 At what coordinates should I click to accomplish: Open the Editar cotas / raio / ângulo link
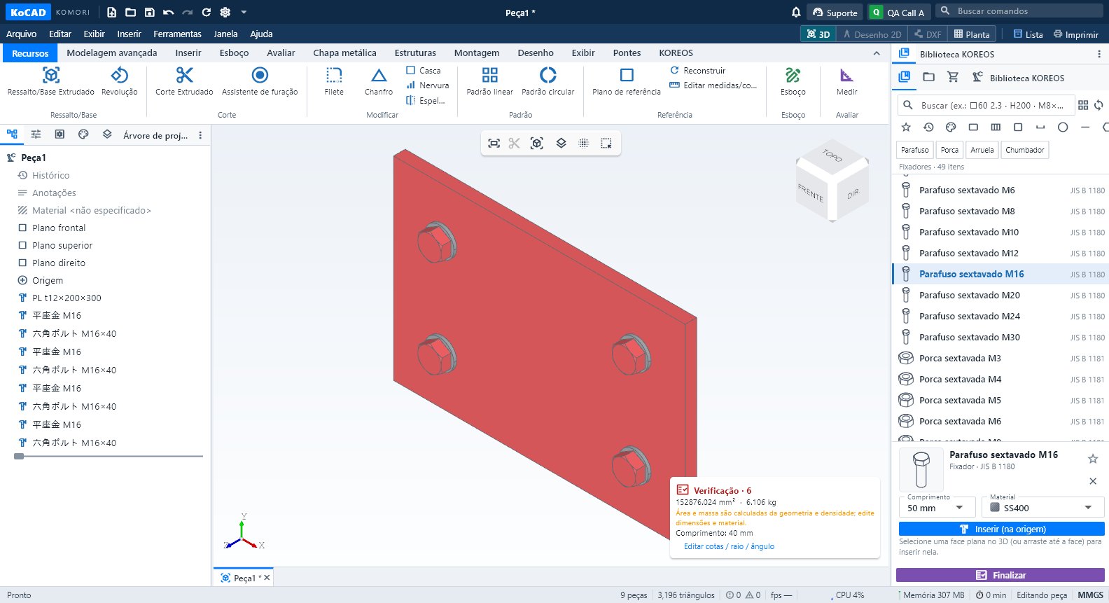pos(729,546)
